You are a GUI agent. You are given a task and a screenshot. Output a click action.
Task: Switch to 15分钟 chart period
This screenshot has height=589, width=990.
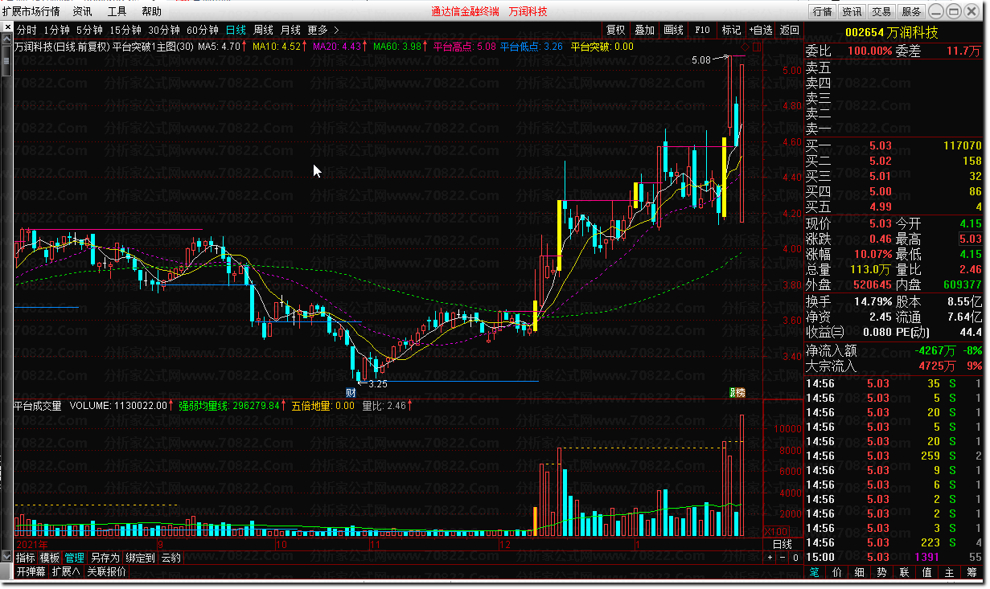point(125,31)
